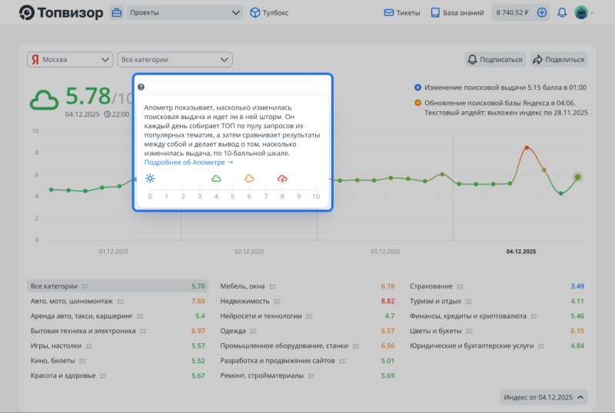Click the red storm cloud scale icon
The image size is (615, 413).
pyautogui.click(x=282, y=179)
